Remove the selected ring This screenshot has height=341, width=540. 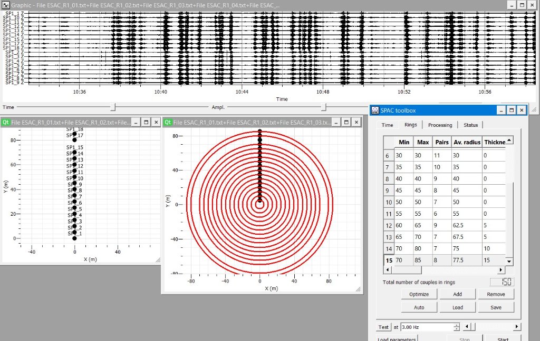click(x=496, y=295)
